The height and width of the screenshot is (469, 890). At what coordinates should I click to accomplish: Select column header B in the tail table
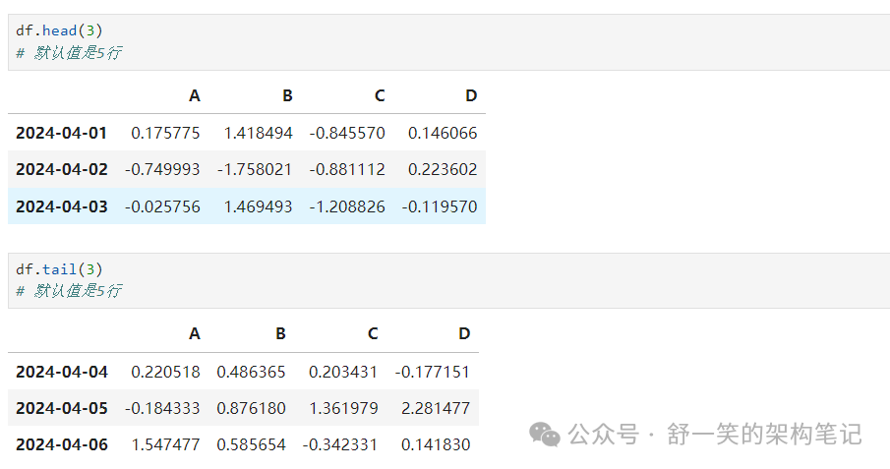[x=280, y=333]
